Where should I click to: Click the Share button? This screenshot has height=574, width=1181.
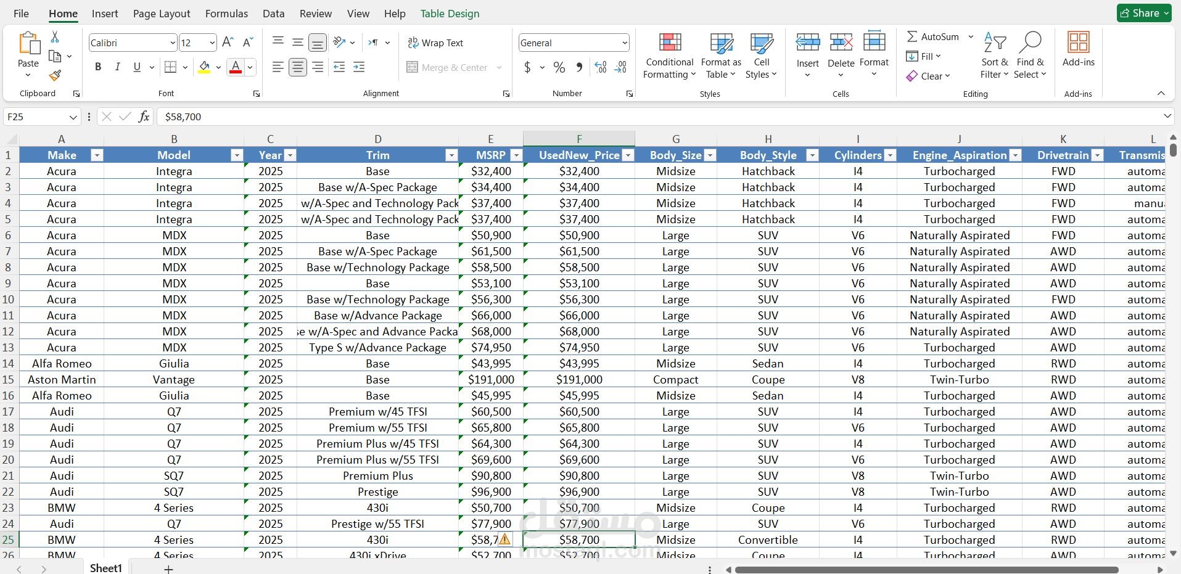tap(1144, 13)
